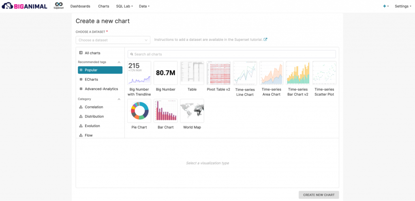Image resolution: width=415 pixels, height=201 pixels.
Task: Collapse the Recommended tags section
Action: [119, 62]
